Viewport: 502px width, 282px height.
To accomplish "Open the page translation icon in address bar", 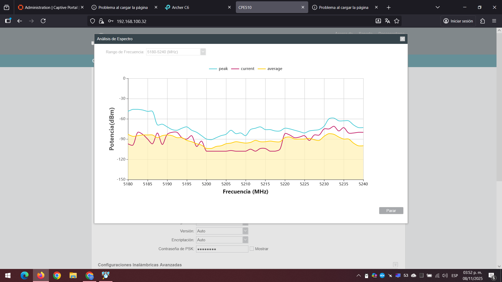I will (387, 21).
